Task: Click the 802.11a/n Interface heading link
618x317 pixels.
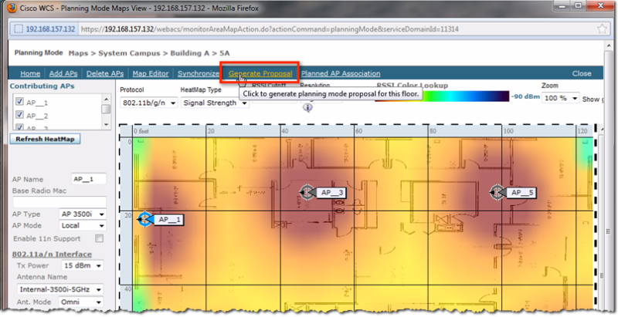Action: point(52,254)
